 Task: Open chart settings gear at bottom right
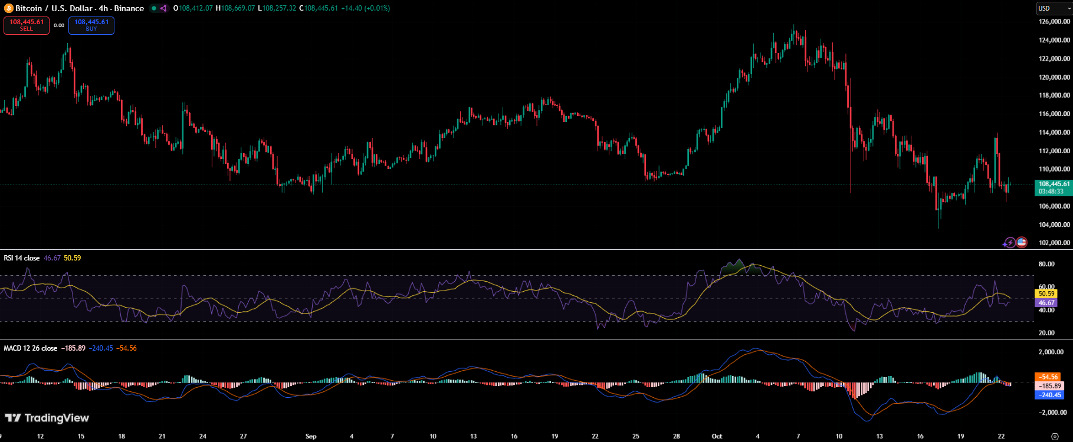coord(1055,436)
